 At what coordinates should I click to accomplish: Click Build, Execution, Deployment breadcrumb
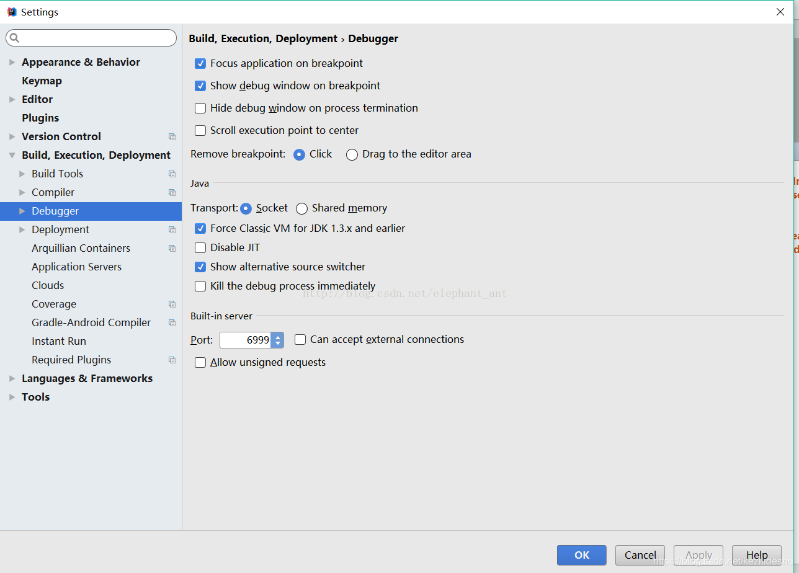pyautogui.click(x=263, y=38)
